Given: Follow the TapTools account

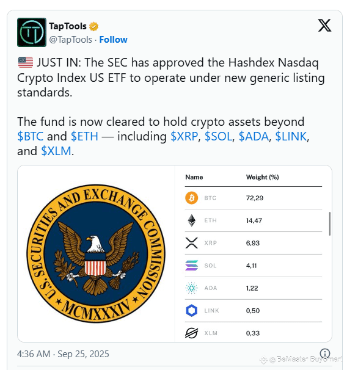Looking at the screenshot, I should [113, 40].
